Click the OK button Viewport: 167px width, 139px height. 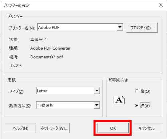pos(113,128)
